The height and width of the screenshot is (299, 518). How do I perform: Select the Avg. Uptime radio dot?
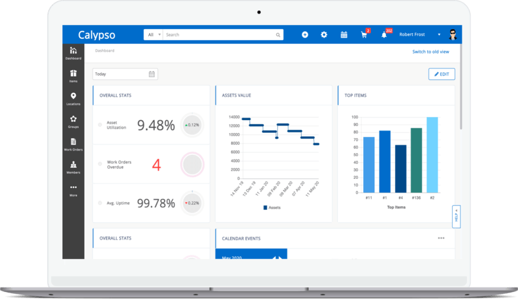[x=100, y=203]
